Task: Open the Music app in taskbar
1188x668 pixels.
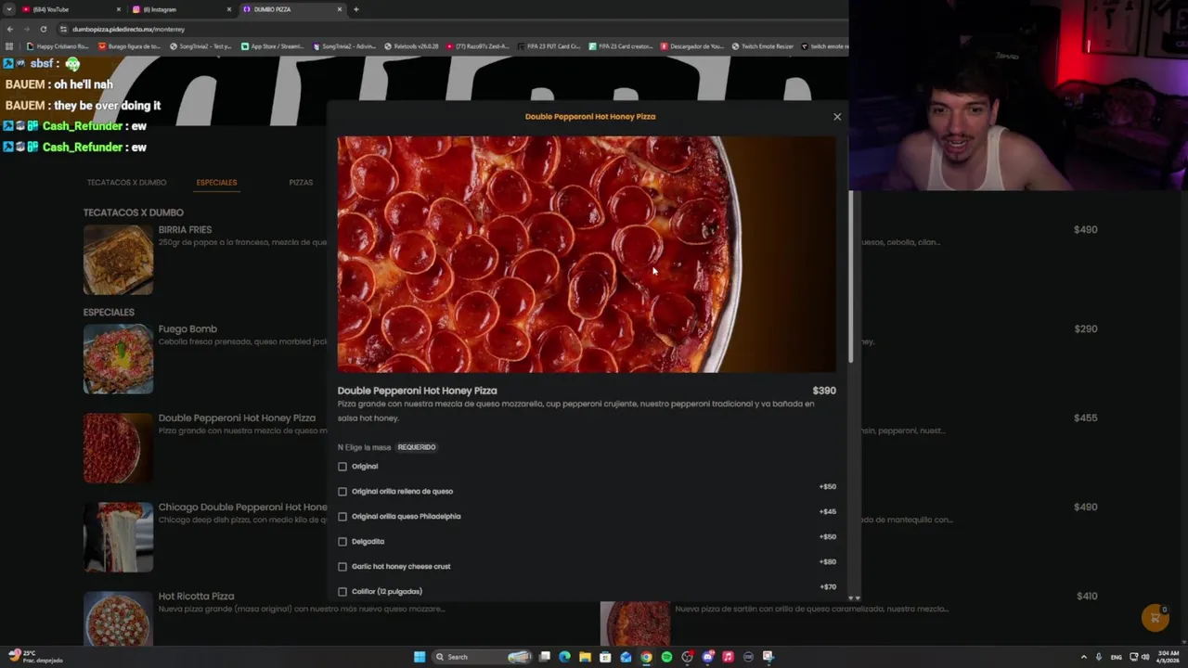Action: [728, 657]
